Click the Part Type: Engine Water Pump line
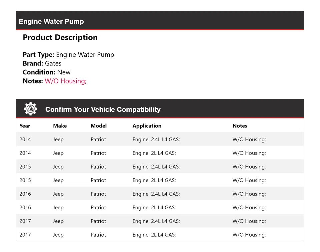Image resolution: width=320 pixels, height=252 pixels. [68, 55]
